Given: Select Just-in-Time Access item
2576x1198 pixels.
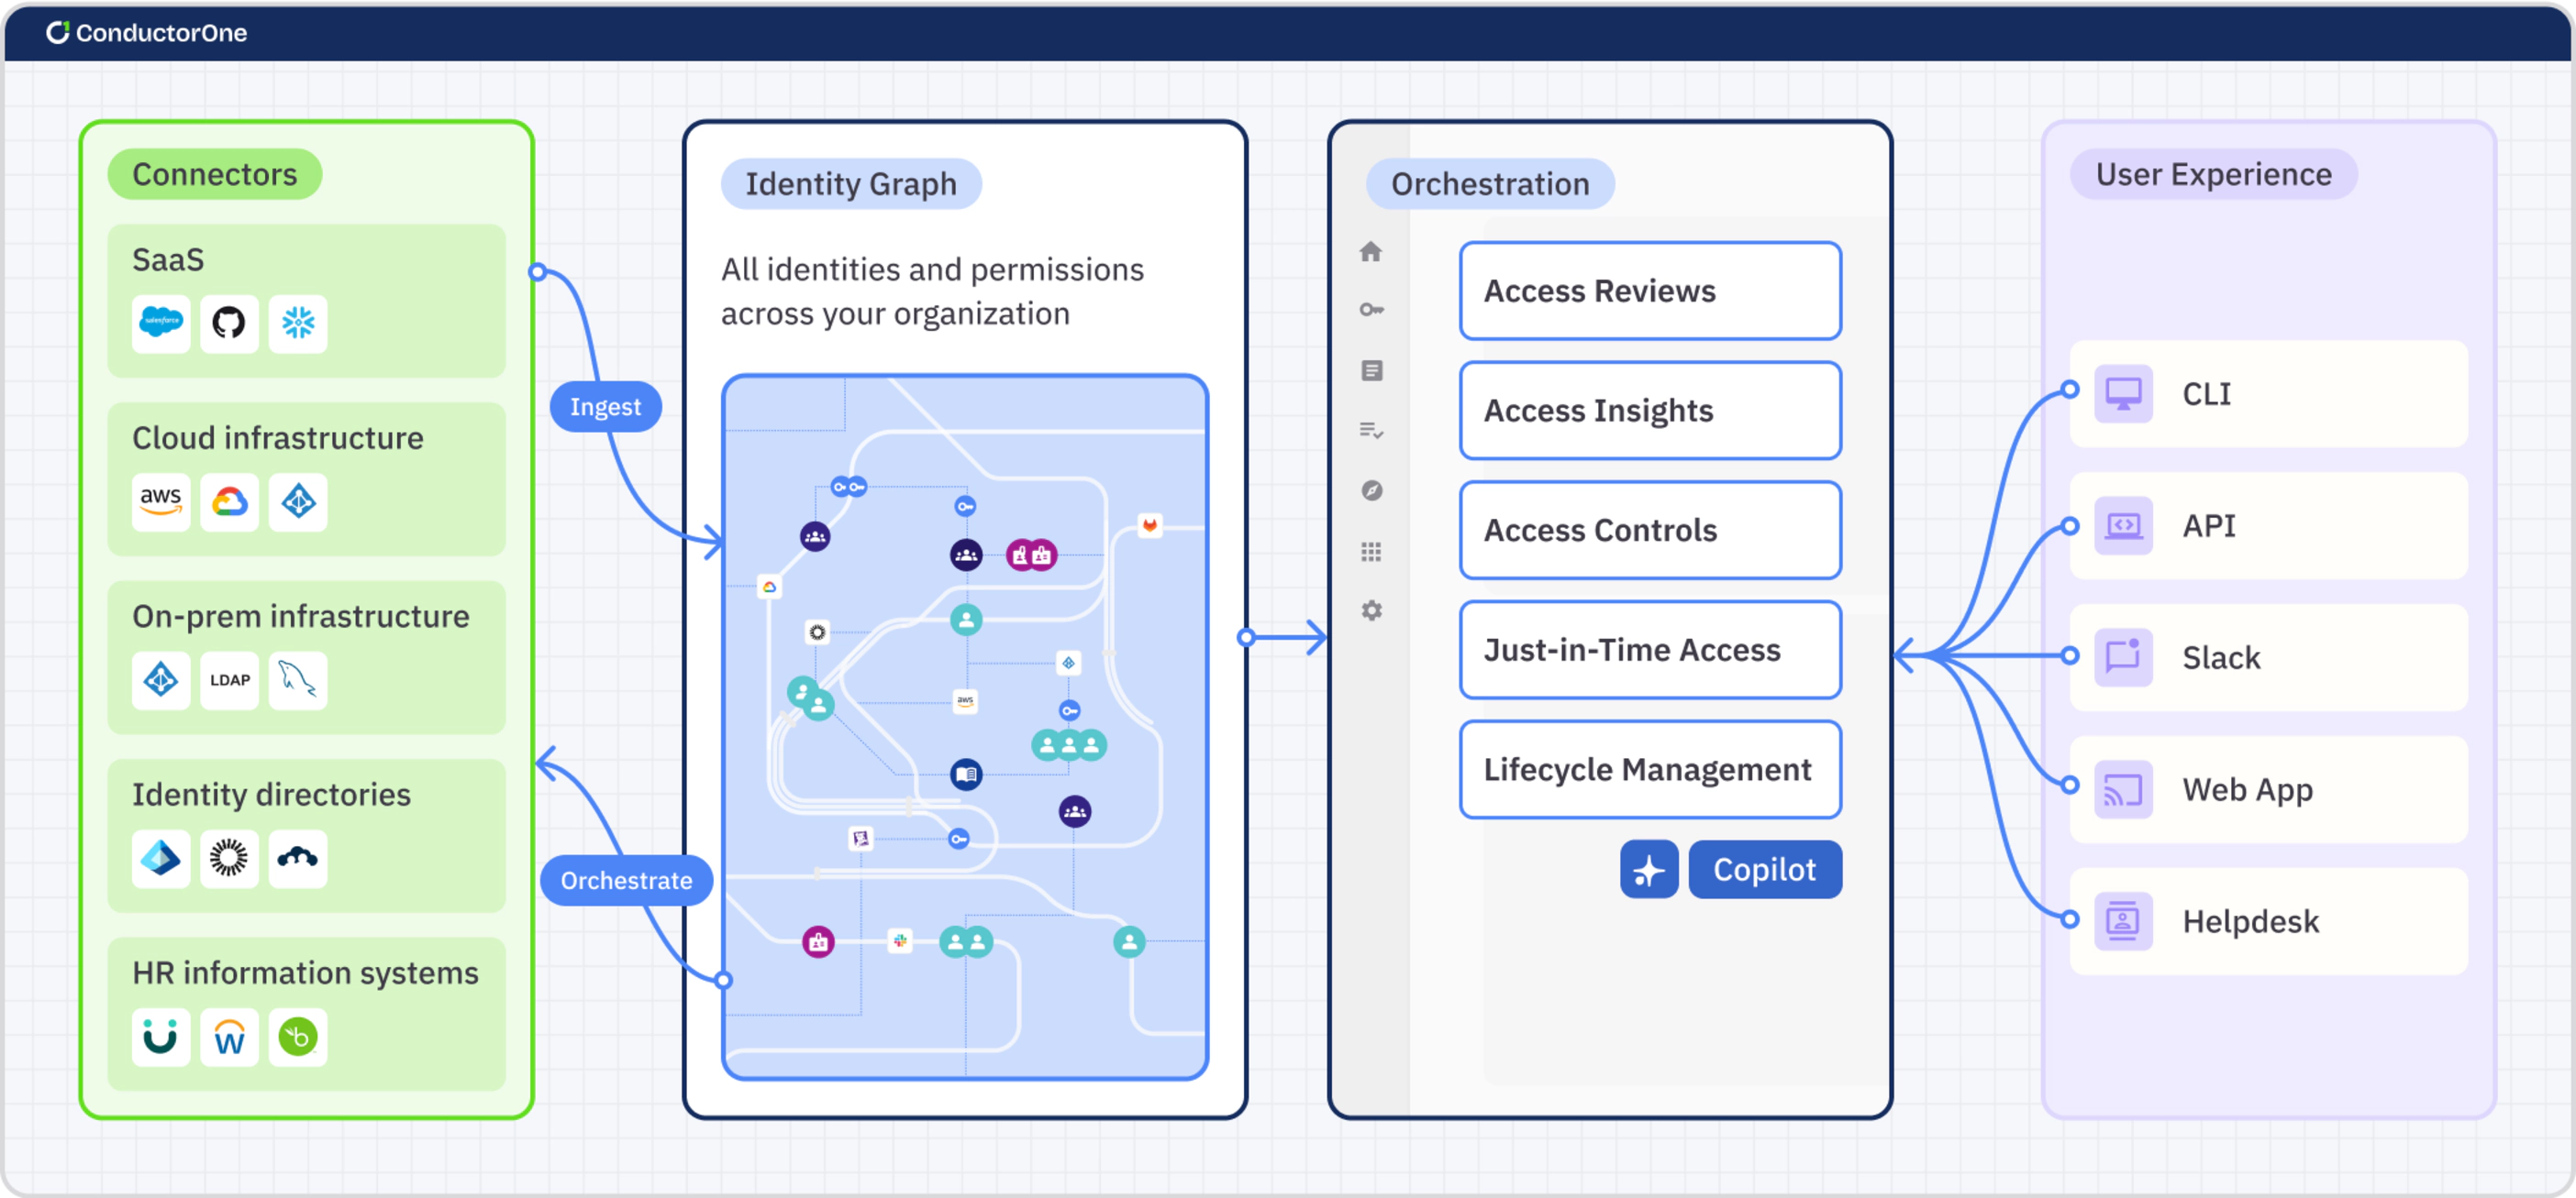Looking at the screenshot, I should click(x=1649, y=650).
